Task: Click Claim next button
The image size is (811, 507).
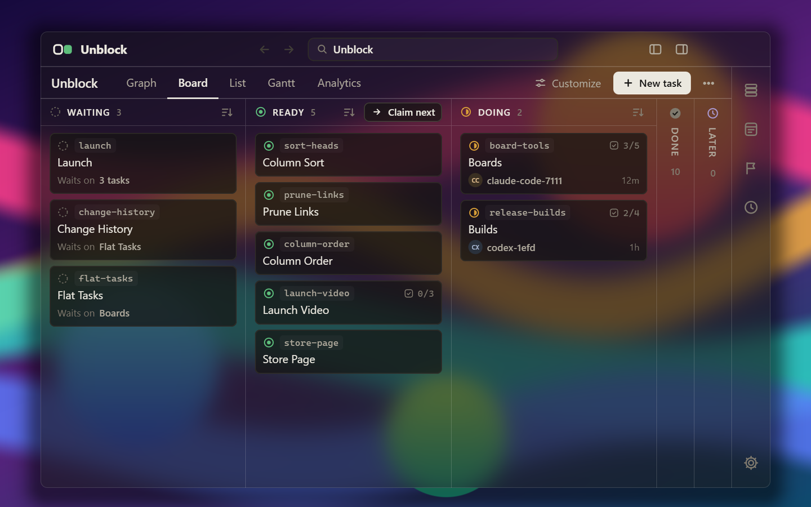Action: 403,112
